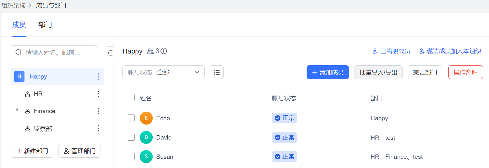Tick the checkbox next to Susan

(131, 156)
